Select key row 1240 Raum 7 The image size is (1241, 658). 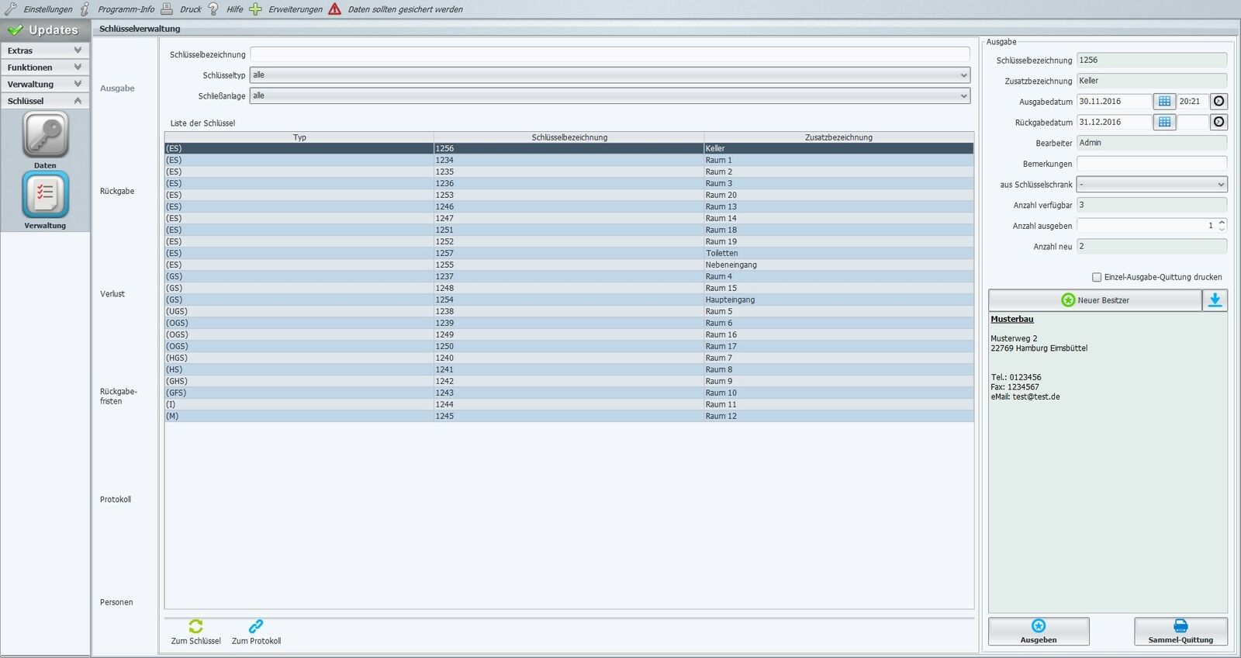point(569,358)
